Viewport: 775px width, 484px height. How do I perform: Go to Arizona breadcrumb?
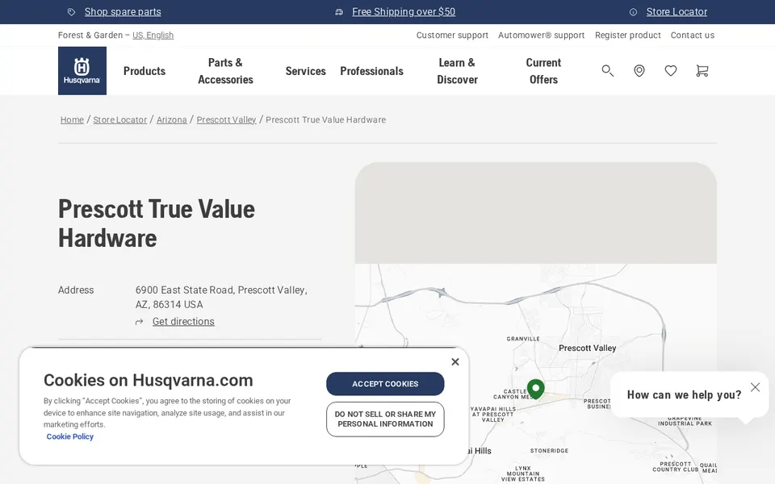coord(171,119)
